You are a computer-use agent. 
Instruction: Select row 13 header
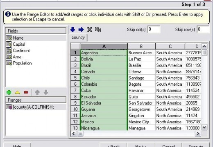click(75, 128)
